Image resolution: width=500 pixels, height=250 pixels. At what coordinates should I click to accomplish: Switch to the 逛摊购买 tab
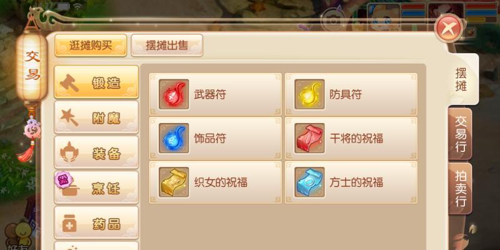pyautogui.click(x=91, y=45)
